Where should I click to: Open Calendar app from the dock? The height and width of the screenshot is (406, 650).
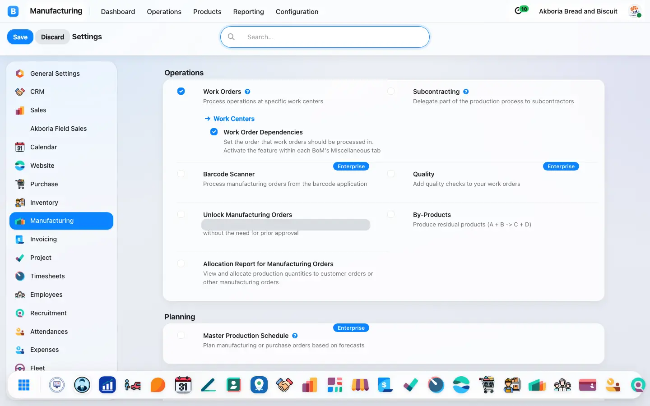point(183,385)
